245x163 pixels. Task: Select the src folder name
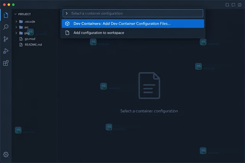point(26,27)
